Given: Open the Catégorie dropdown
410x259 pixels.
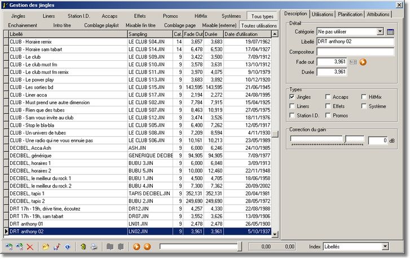Looking at the screenshot, I should coord(380,32).
